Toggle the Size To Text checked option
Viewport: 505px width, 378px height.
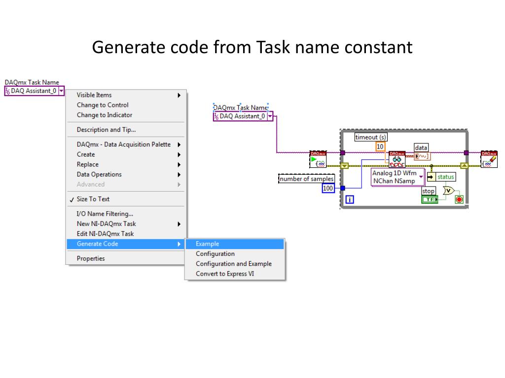[x=93, y=199]
